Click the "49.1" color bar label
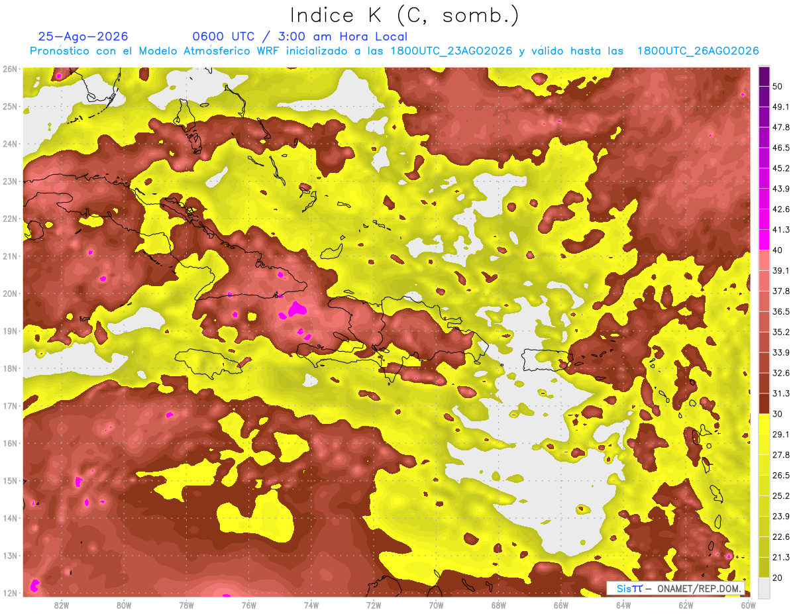The height and width of the screenshot is (614, 795). (x=781, y=107)
